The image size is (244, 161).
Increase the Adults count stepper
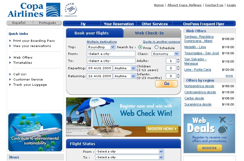(178, 59)
